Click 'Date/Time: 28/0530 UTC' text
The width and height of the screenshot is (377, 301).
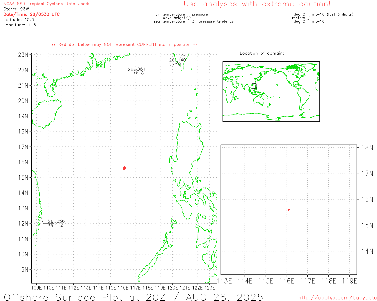click(x=32, y=14)
